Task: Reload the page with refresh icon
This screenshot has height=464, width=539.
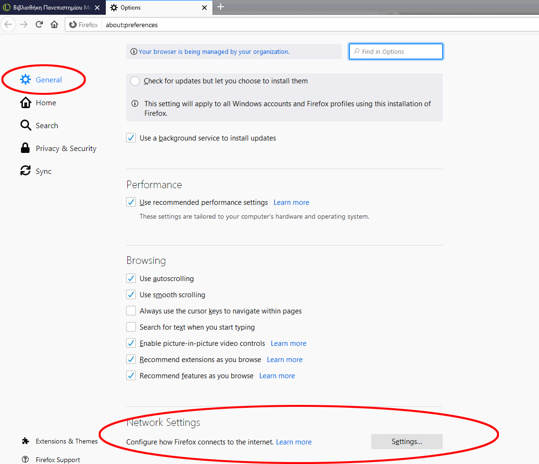Action: 39,24
